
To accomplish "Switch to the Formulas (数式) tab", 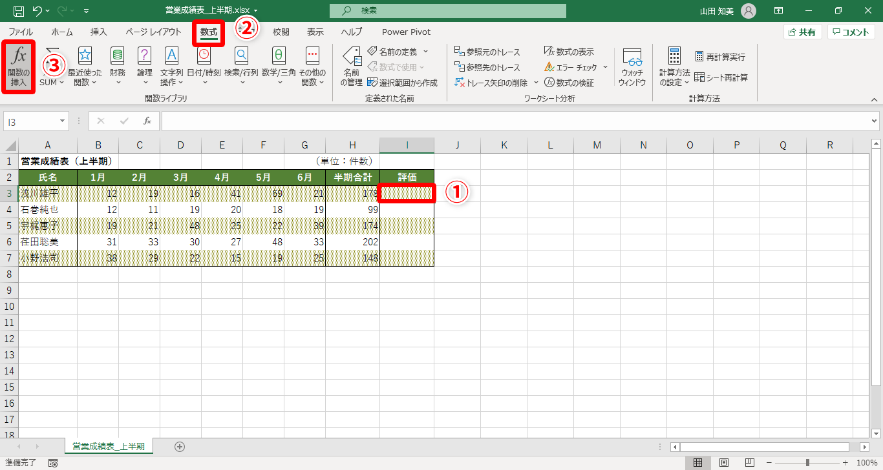I will (209, 32).
